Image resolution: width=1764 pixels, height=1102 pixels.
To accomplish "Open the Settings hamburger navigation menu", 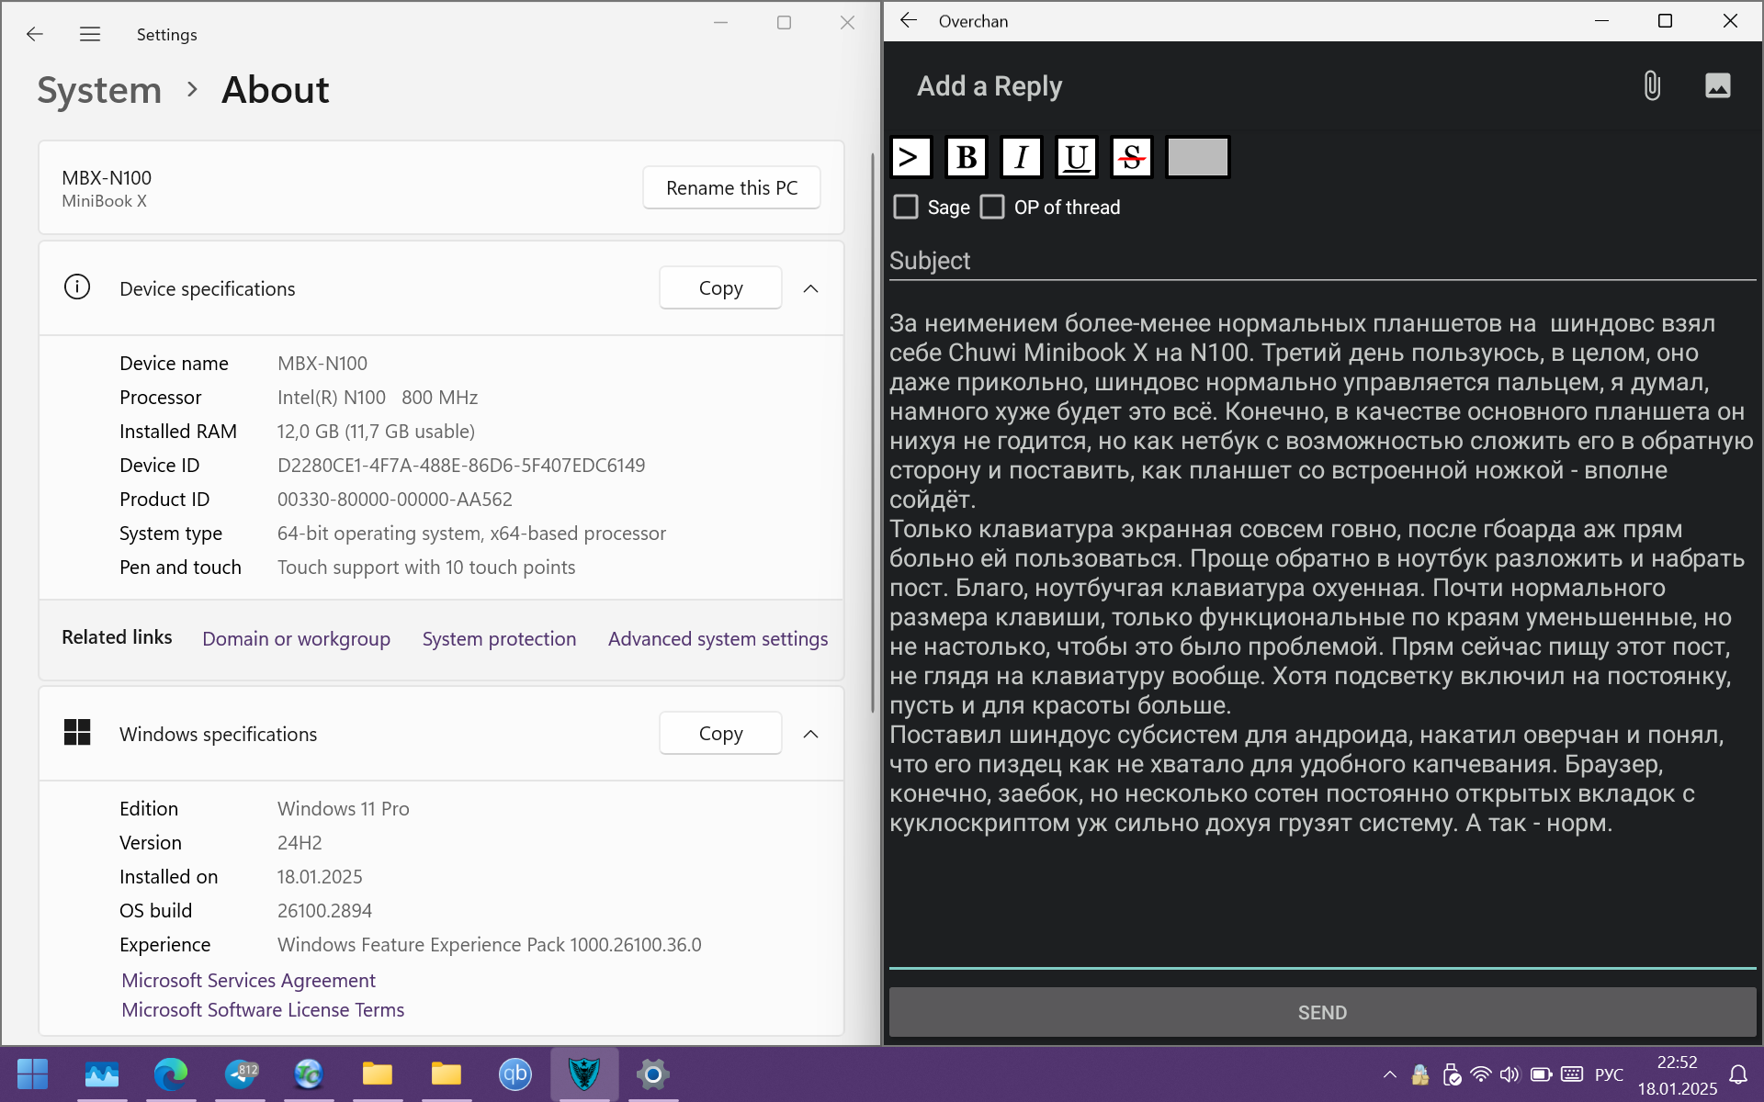I will point(90,34).
